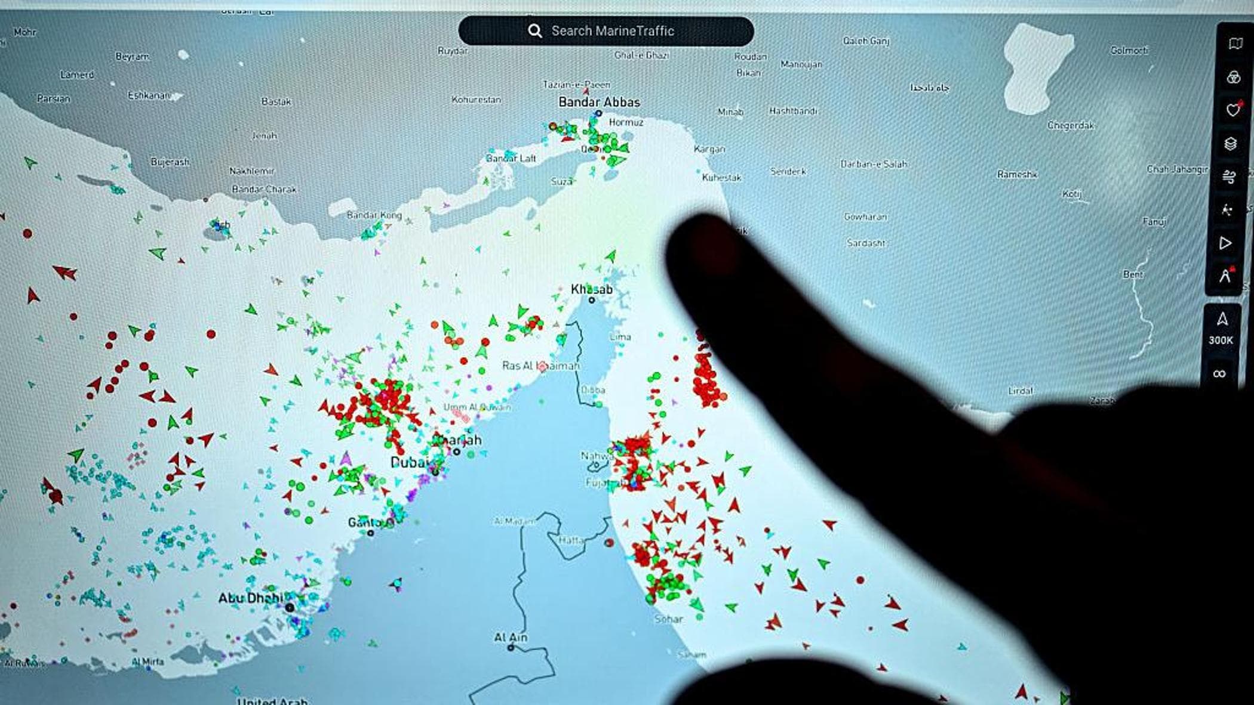1254x705 pixels.
Task: Click the Al Ain location marker
Action: (511, 647)
